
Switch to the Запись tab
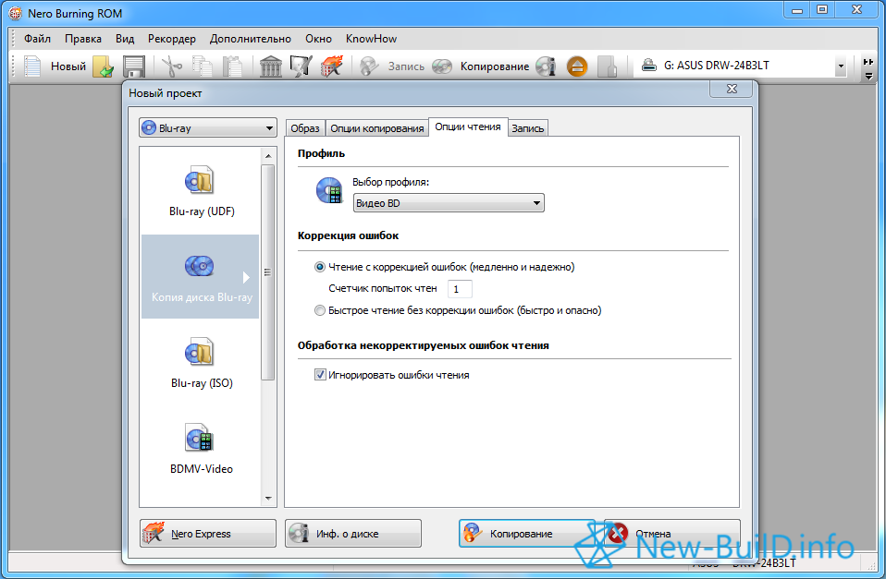click(x=528, y=128)
